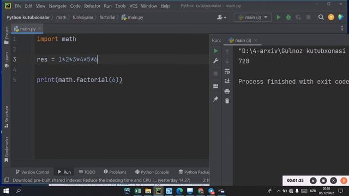Open the Code menu

click(x=75, y=6)
